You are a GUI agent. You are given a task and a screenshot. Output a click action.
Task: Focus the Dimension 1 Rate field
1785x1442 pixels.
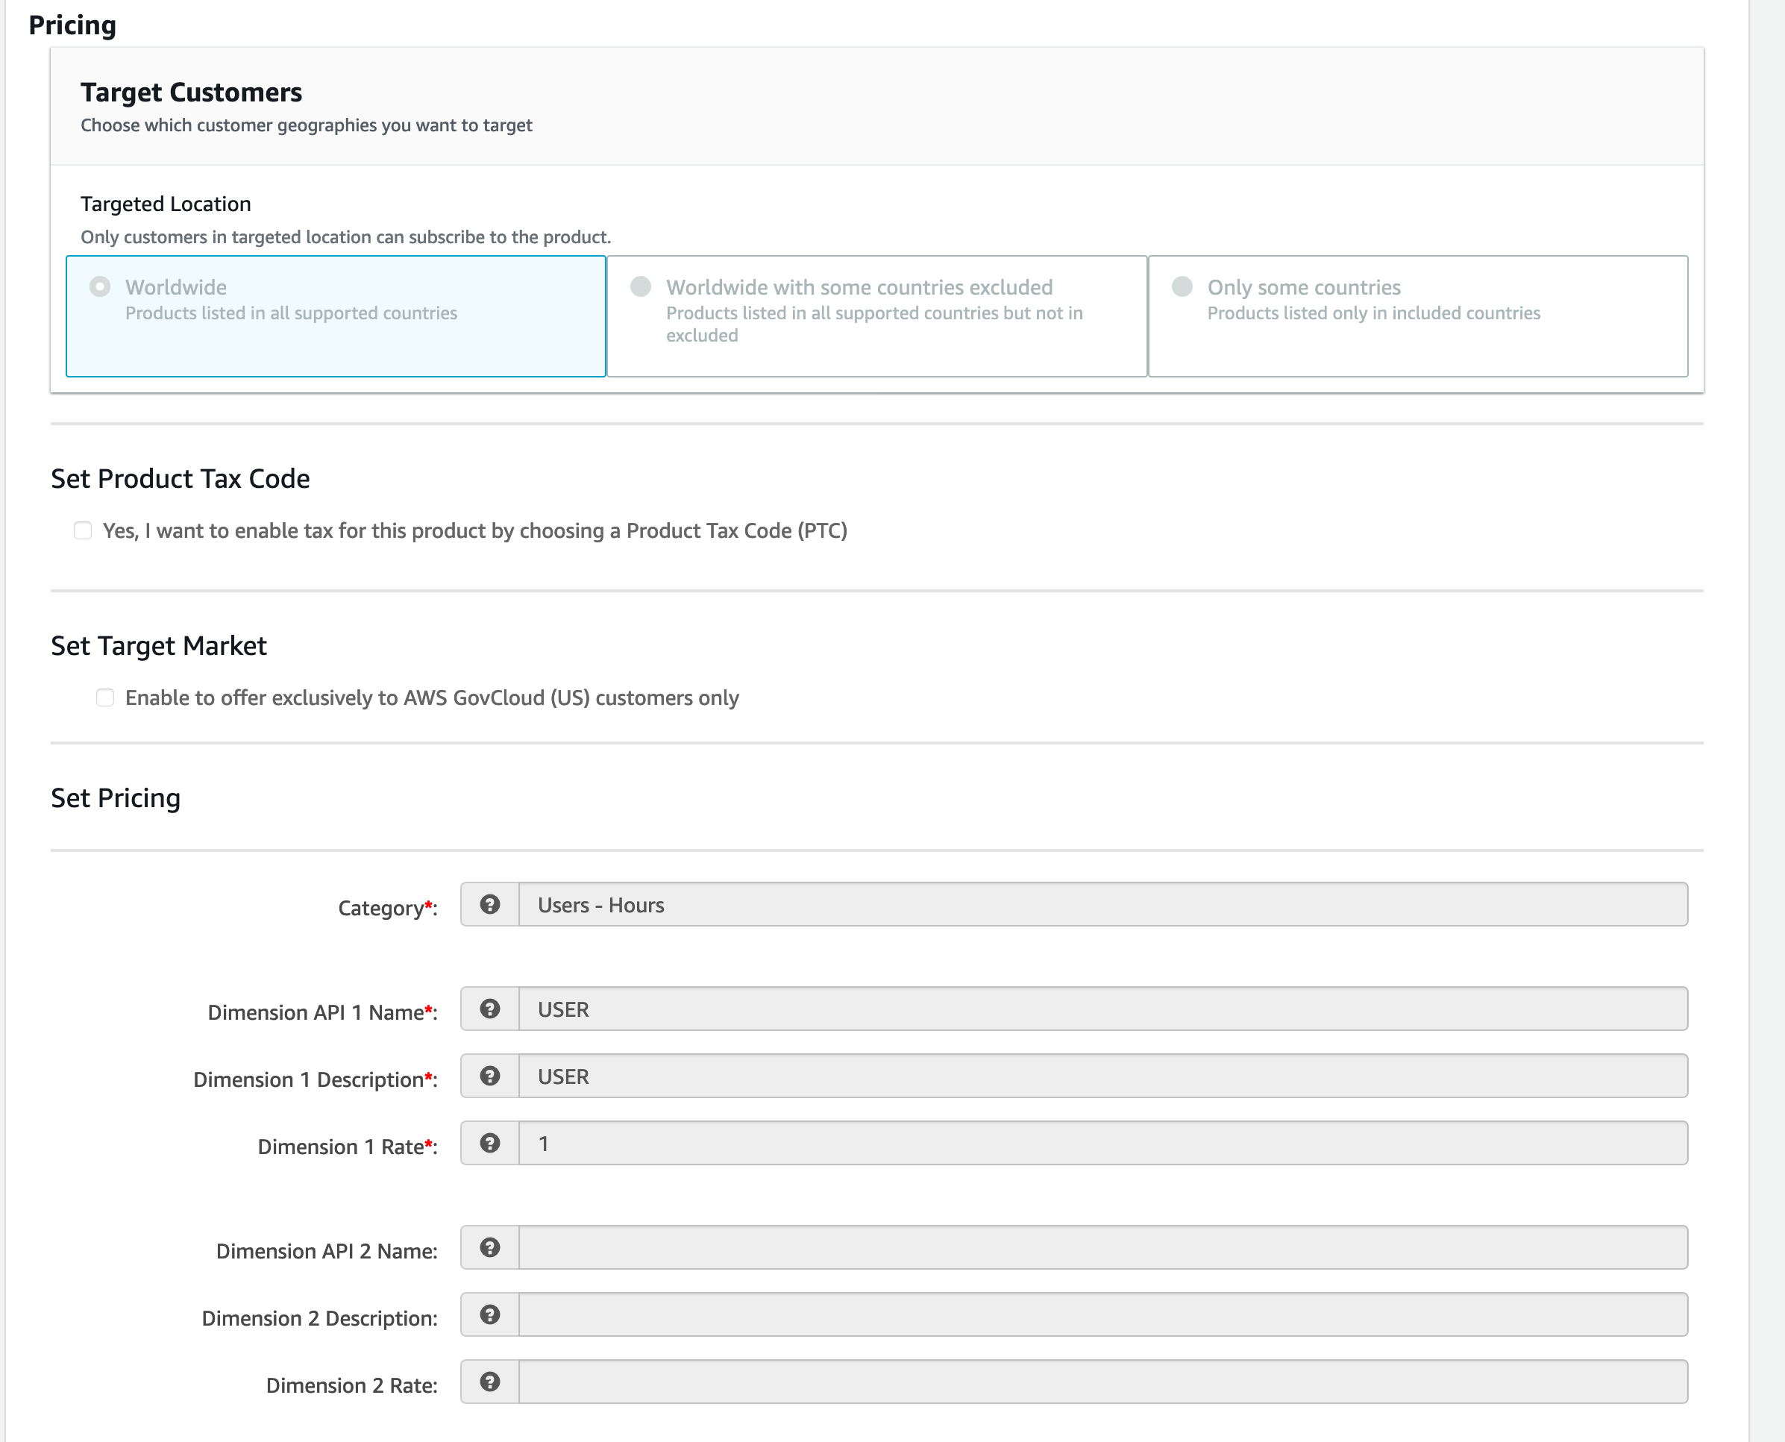tap(1102, 1144)
